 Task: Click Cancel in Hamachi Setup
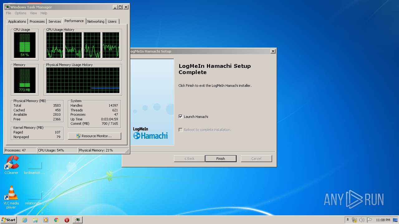(x=256, y=159)
